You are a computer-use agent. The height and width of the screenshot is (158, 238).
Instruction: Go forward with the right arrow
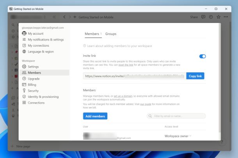tap(70, 17)
